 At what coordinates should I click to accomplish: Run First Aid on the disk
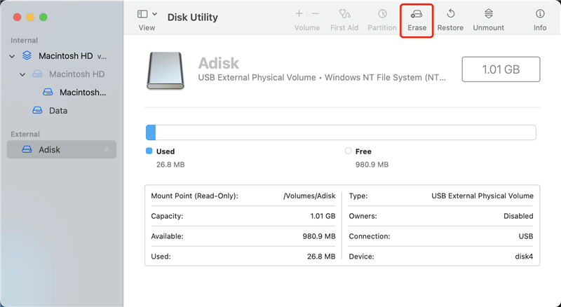click(x=344, y=14)
